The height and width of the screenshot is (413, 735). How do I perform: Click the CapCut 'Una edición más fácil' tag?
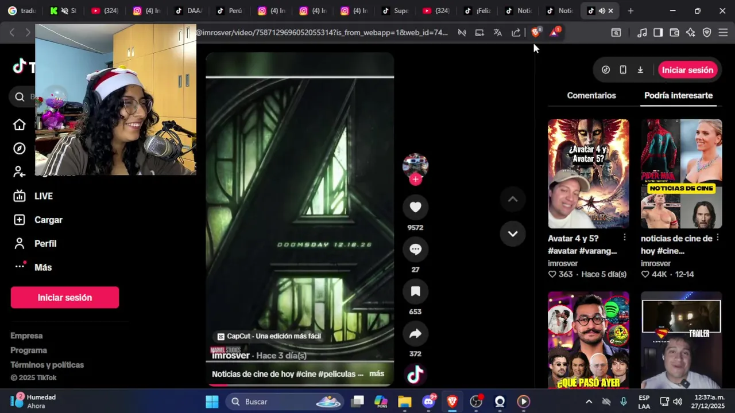click(269, 336)
